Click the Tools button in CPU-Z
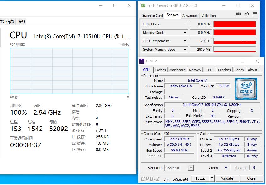This screenshot has height=185, width=266. point(200,178)
